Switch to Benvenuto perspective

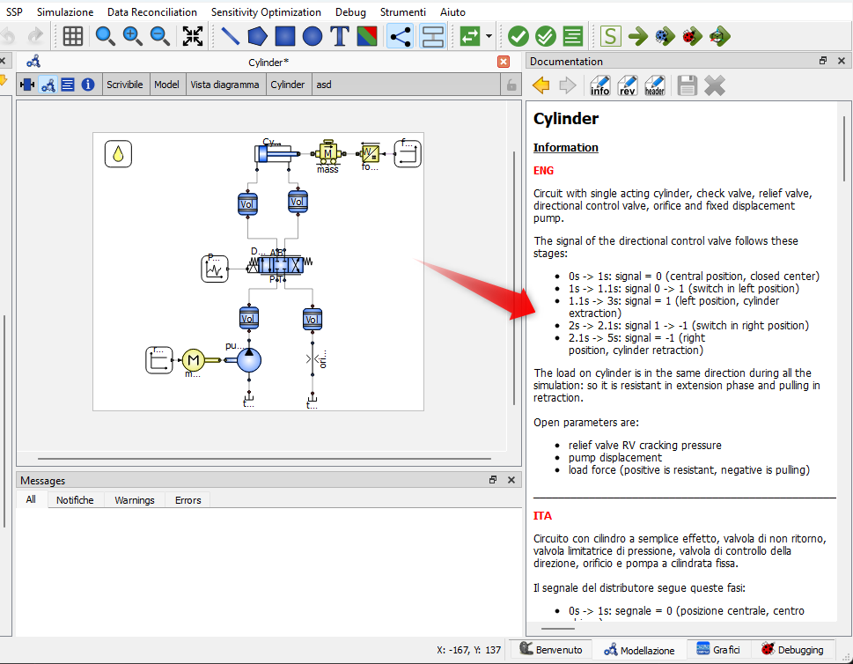(x=550, y=649)
